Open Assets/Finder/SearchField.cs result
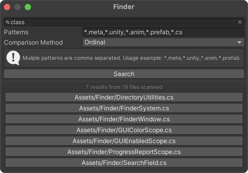 coord(124,163)
